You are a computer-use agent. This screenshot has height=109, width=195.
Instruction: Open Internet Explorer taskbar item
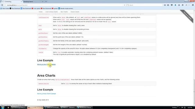(x=68, y=107)
